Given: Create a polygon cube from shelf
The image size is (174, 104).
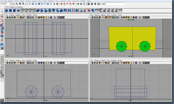Looking at the screenshot, I should click(10, 11).
